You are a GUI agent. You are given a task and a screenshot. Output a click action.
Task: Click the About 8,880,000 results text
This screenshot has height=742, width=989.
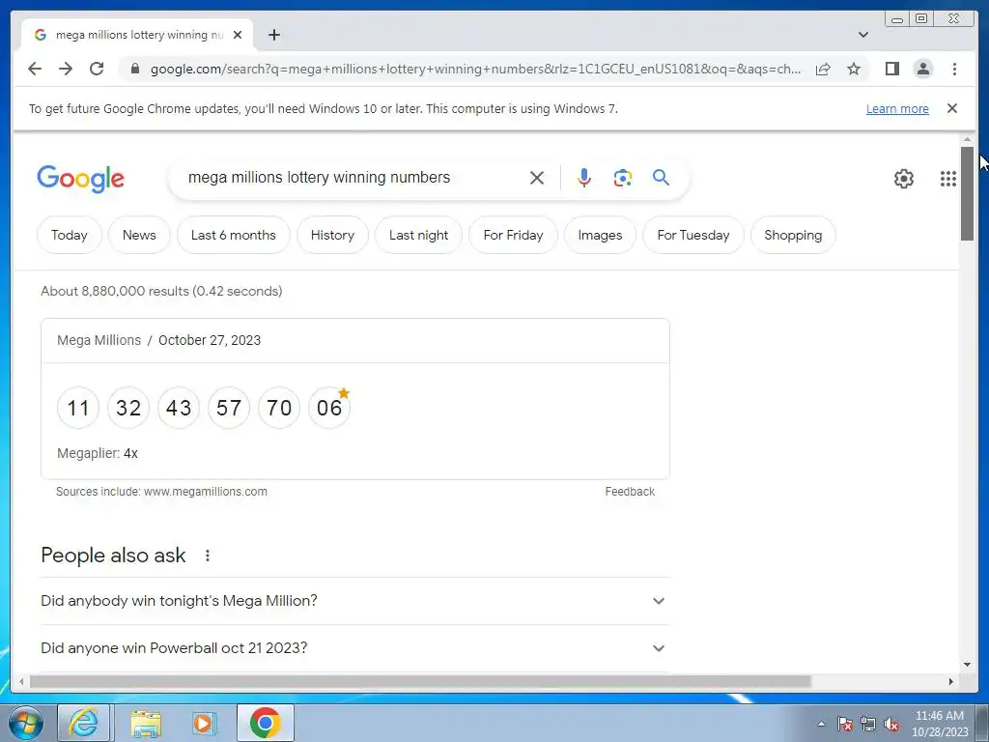(x=161, y=291)
